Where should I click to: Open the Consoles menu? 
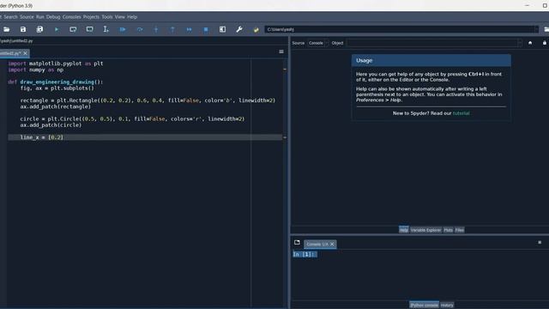71,17
